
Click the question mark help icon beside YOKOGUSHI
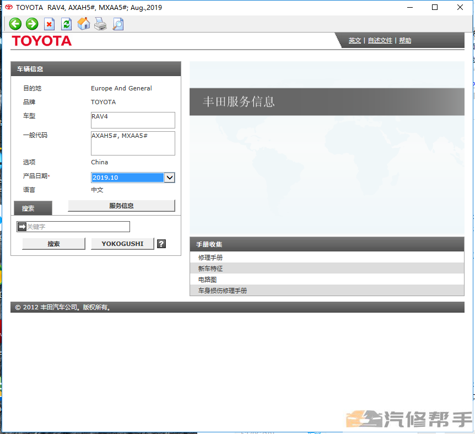pos(161,244)
